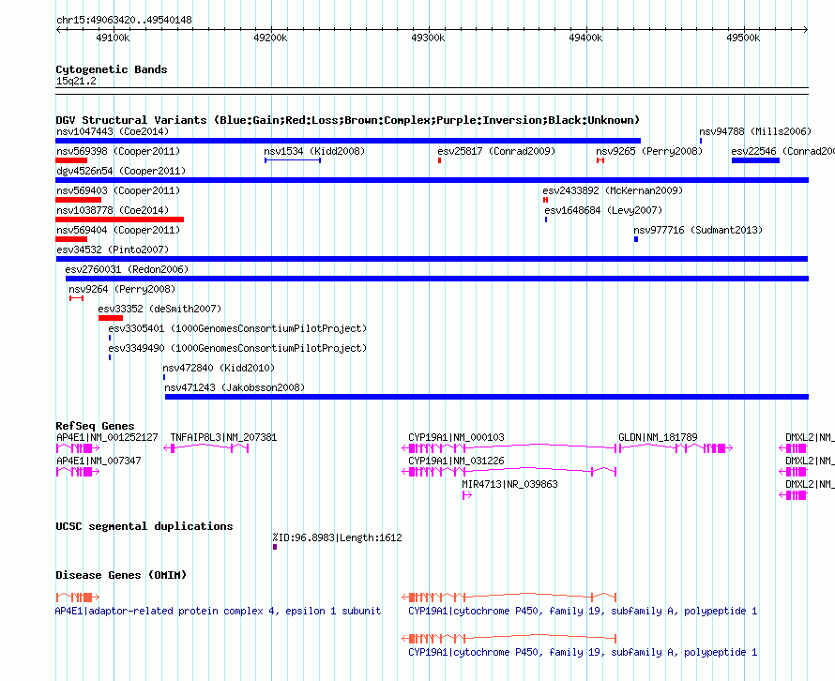Screen dimensions: 835x681
Task: Select the AP4E1 NM_001252127 gene glyph
Action: click(x=78, y=448)
